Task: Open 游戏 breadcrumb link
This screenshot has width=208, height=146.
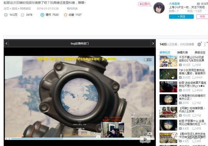Action: 14,8
